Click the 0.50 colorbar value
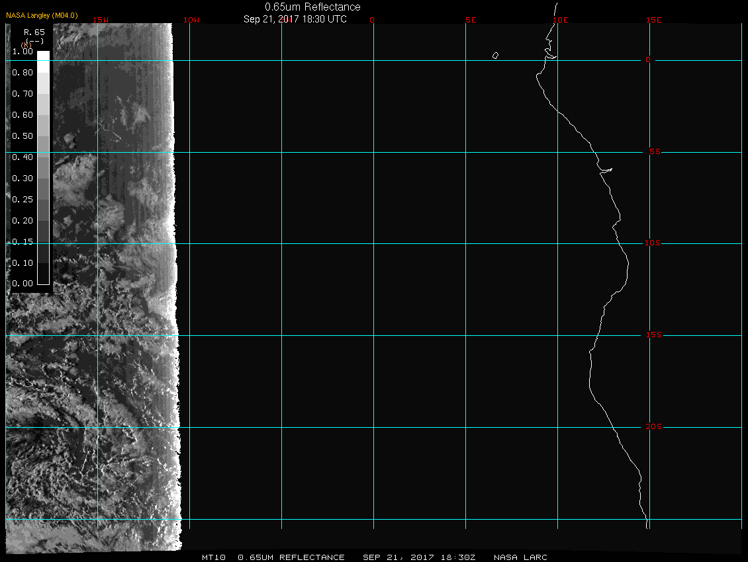 tap(23, 136)
